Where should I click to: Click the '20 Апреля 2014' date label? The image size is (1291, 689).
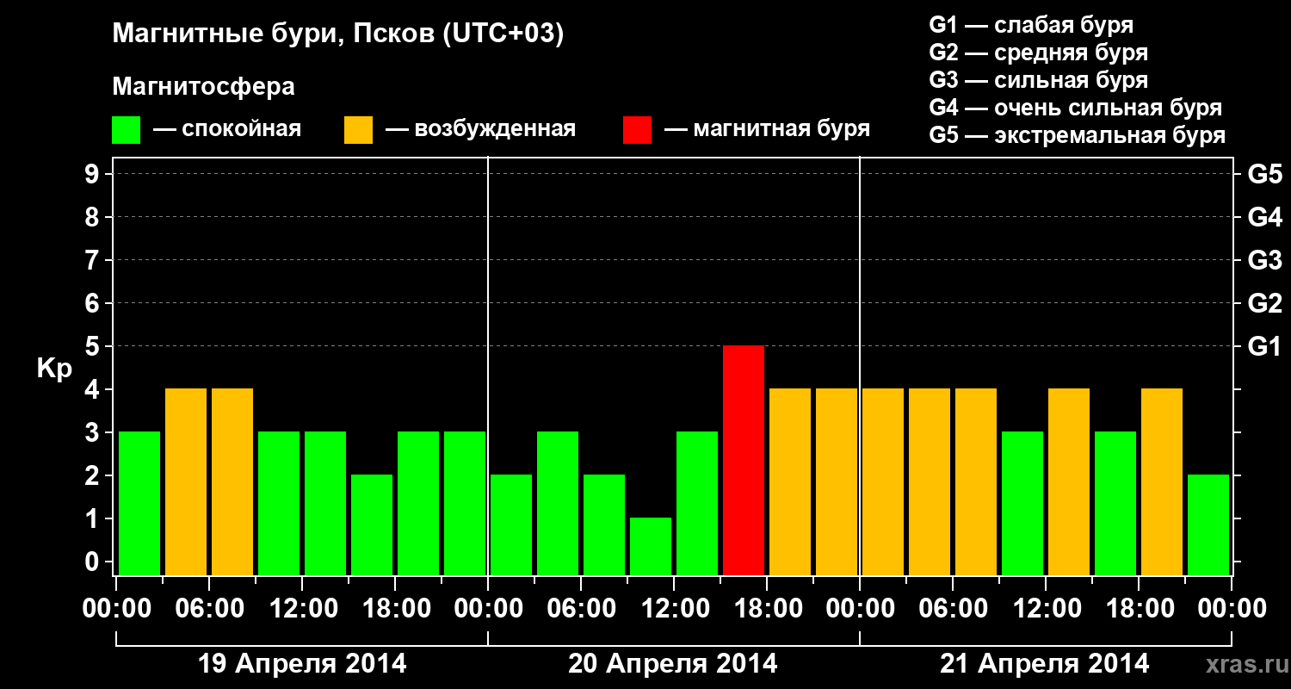point(673,663)
